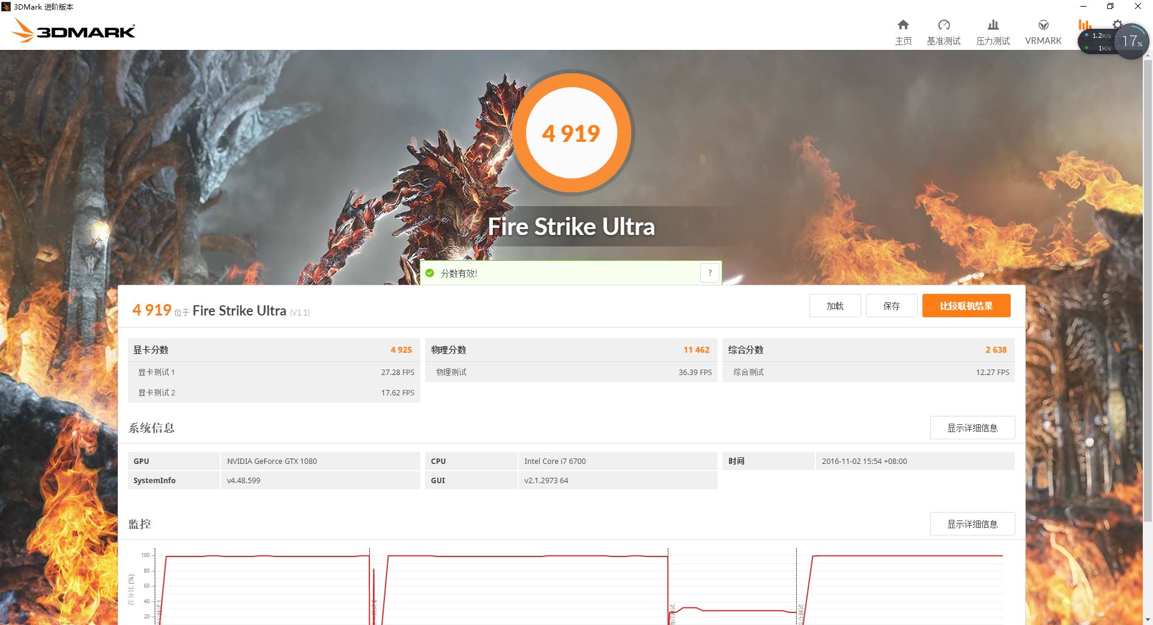Click the 综合测试 row label
The image size is (1153, 625).
tap(748, 372)
